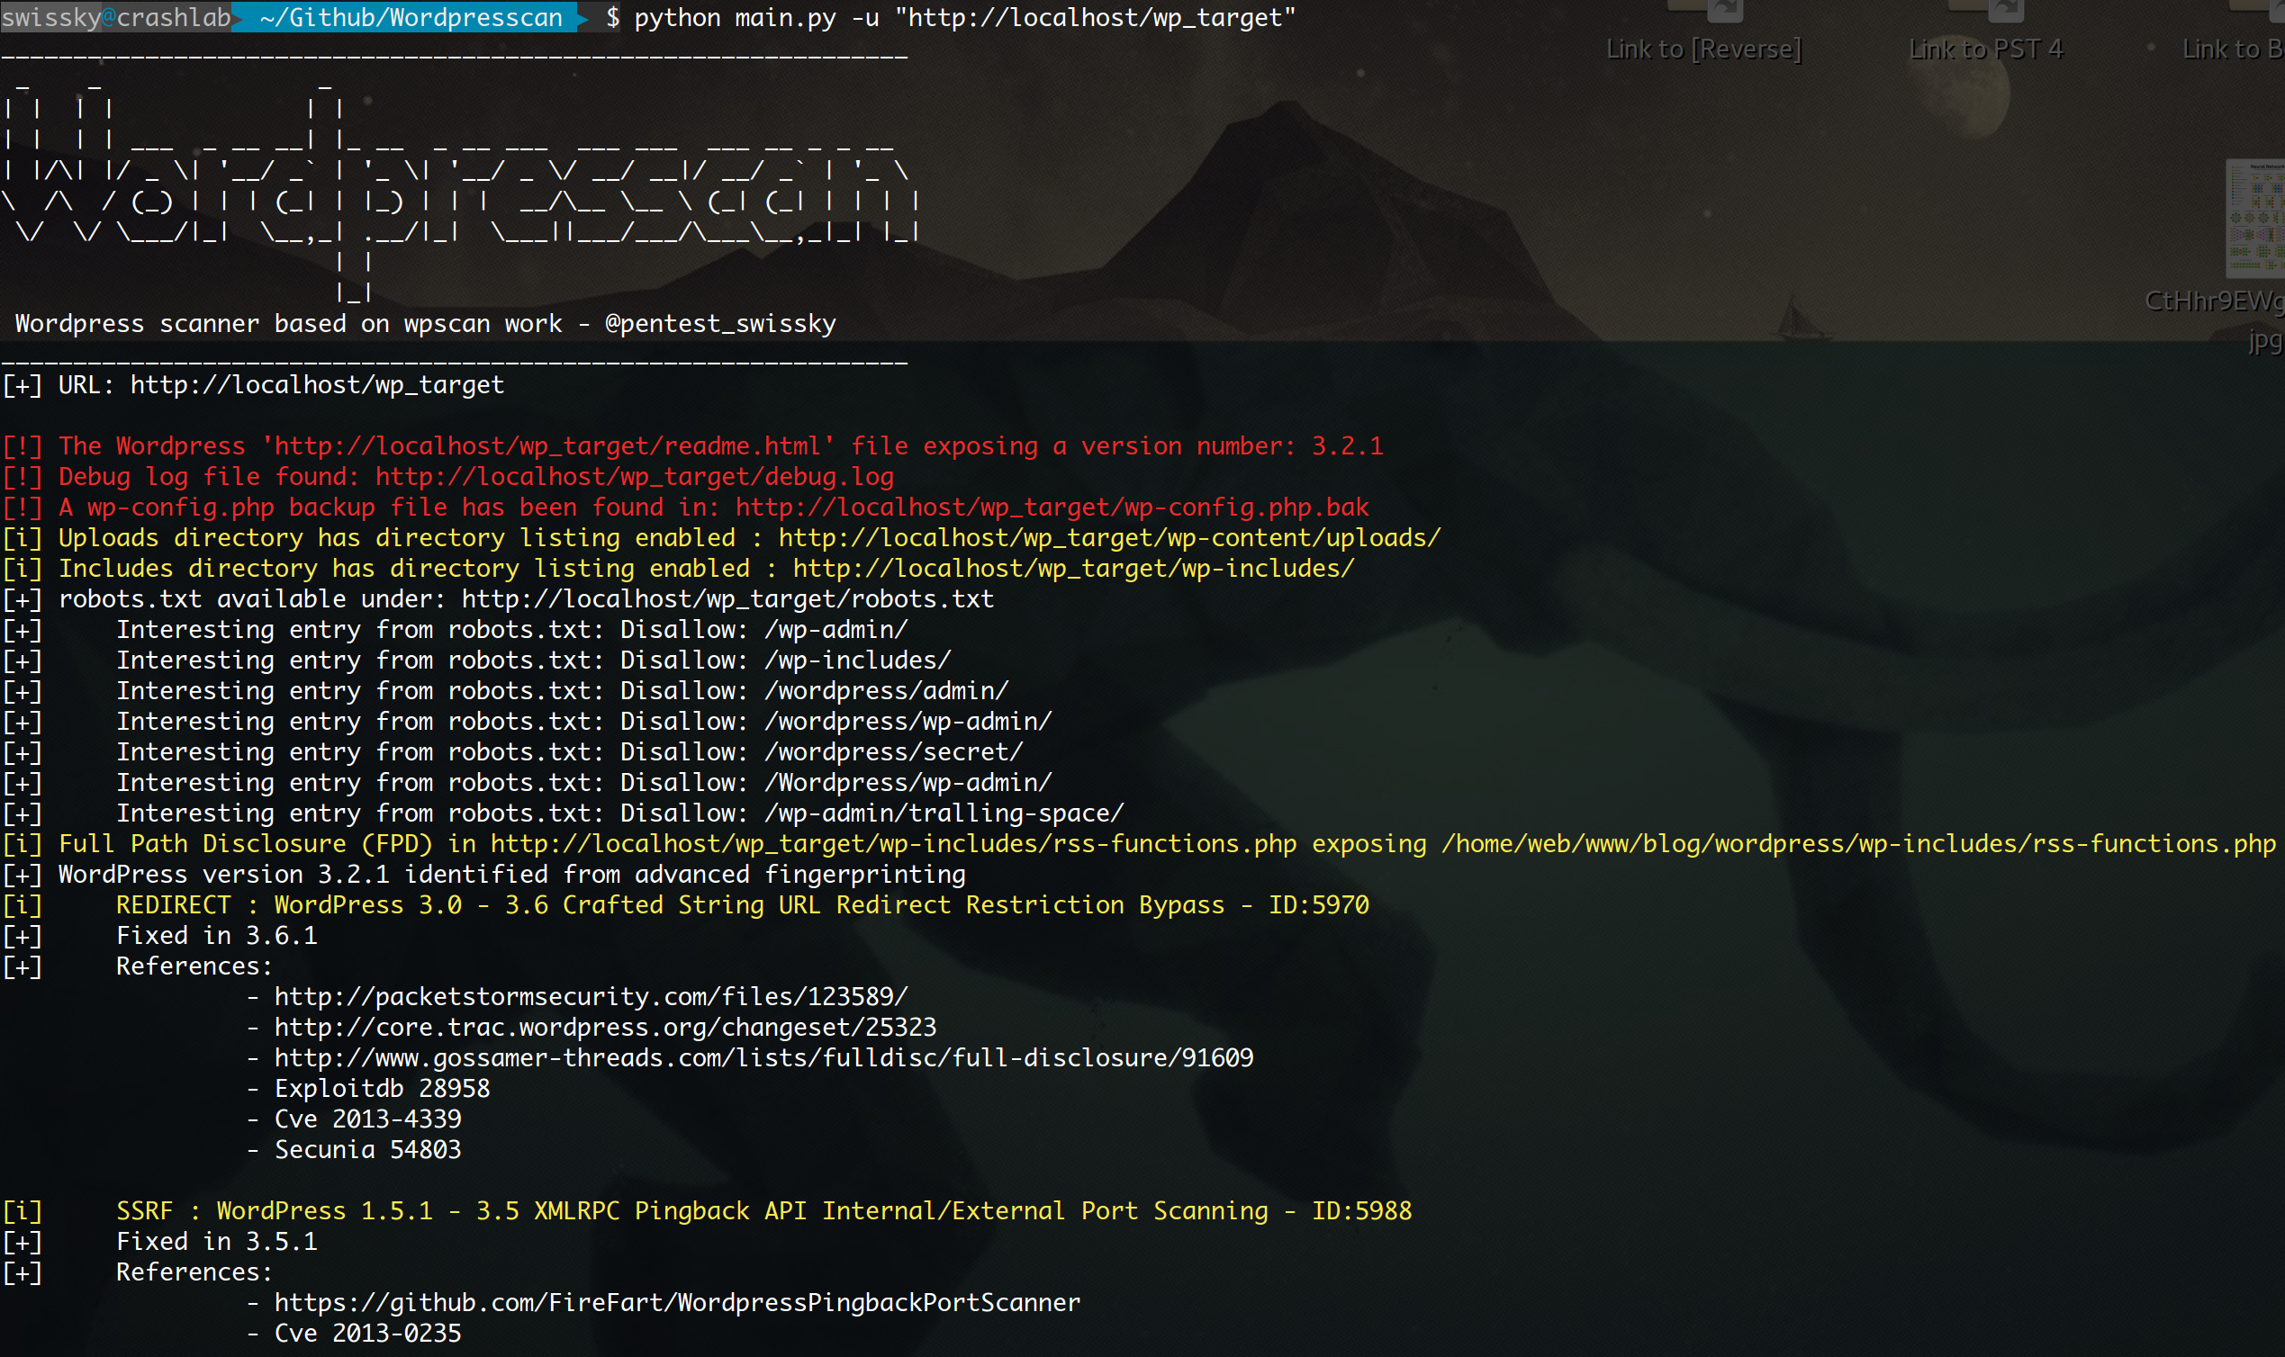Click '@pentest_swissky' in the banner
This screenshot has width=2285, height=1357.
[x=721, y=324]
